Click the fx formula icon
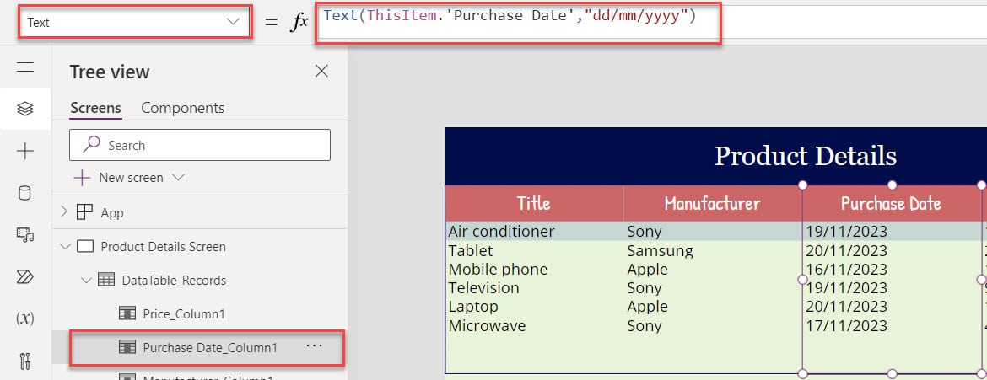Screen dimensions: 987x380 (x=299, y=22)
